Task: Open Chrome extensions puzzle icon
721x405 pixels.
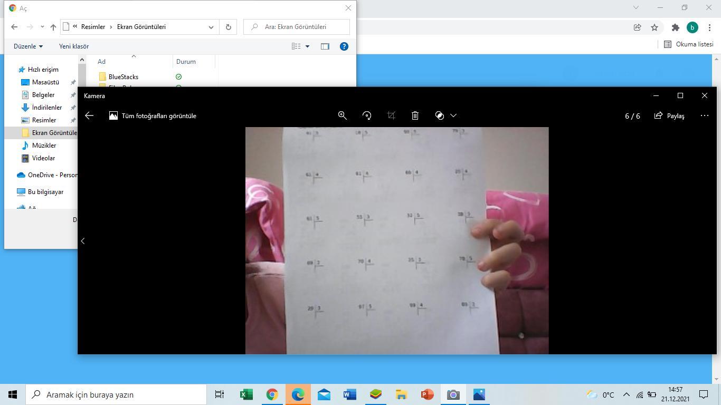Action: 675,27
